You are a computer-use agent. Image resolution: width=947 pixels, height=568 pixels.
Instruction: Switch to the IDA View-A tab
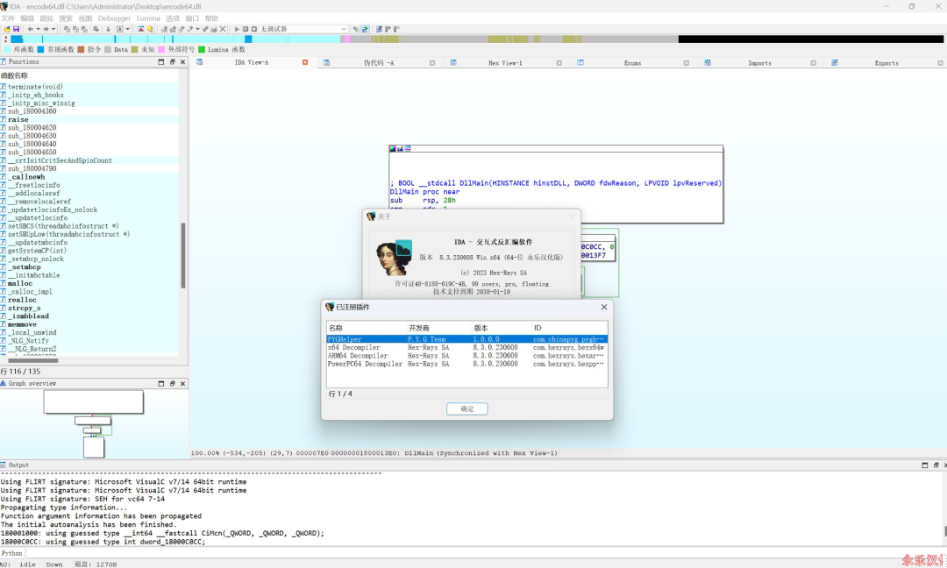click(x=252, y=62)
